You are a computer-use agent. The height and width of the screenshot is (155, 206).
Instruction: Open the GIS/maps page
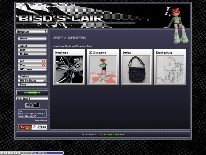(32, 69)
